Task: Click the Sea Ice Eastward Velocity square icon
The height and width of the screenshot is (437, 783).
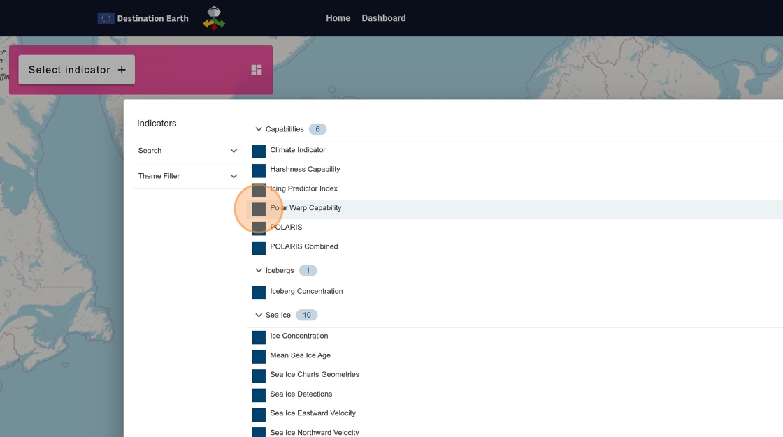Action: (x=259, y=415)
